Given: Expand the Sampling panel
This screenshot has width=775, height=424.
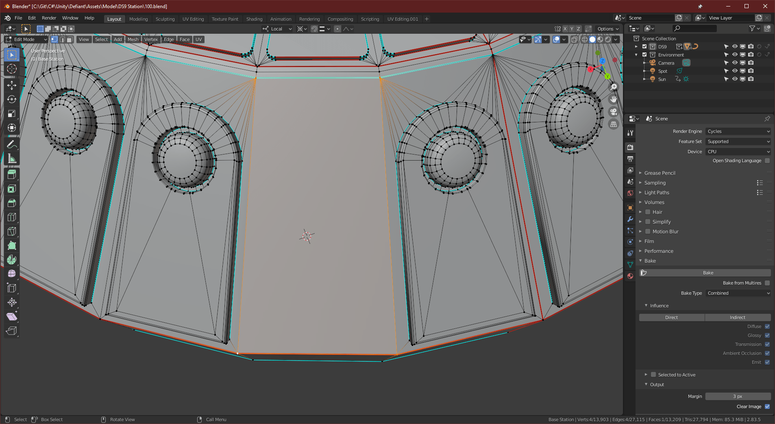Looking at the screenshot, I should (655, 183).
